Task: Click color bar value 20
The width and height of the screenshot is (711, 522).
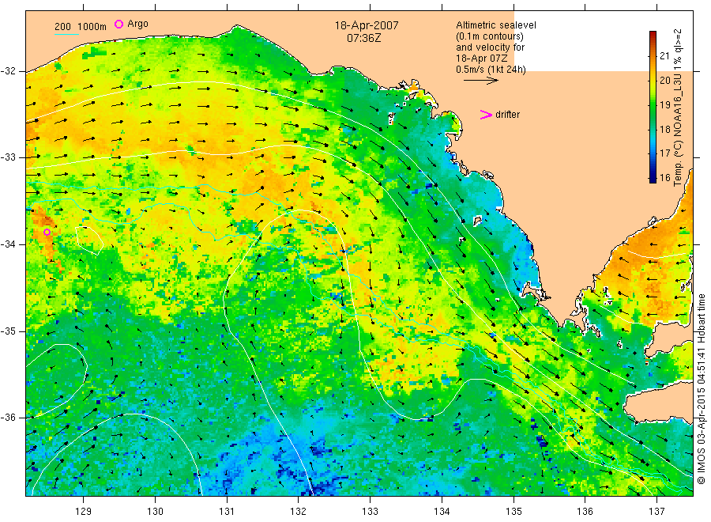Action: coord(664,81)
